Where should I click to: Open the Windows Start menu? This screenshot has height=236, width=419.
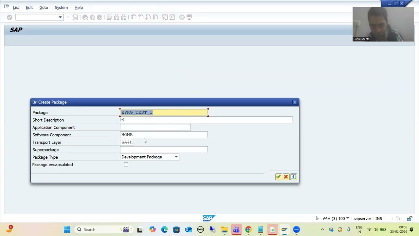(x=67, y=229)
